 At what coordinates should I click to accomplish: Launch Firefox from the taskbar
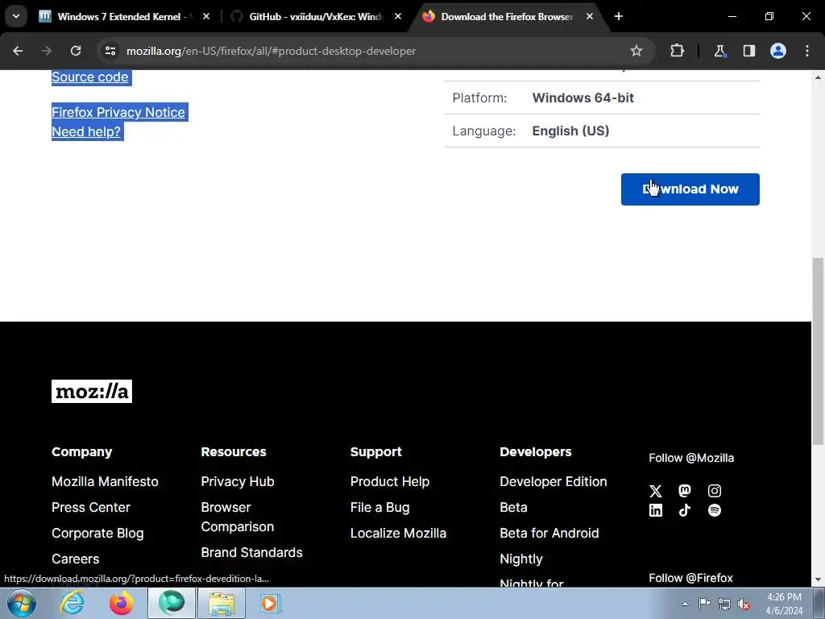pyautogui.click(x=122, y=603)
